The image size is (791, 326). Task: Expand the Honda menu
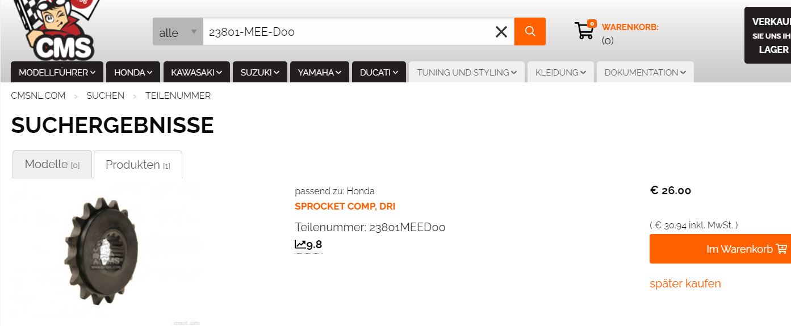click(x=133, y=72)
